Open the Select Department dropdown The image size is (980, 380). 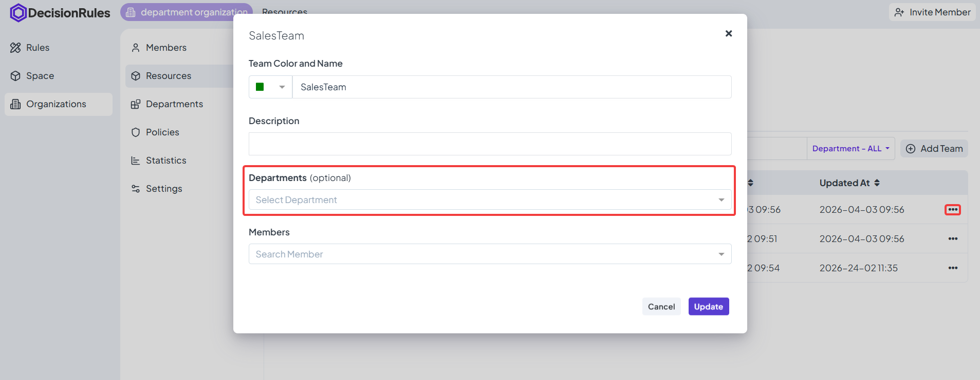[490, 200]
